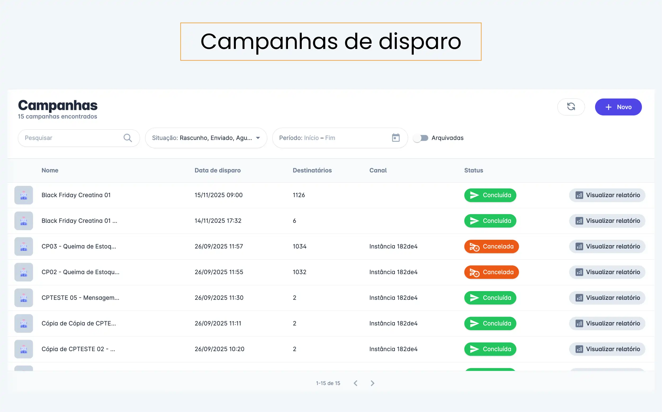Click the Cancelada status badge of CP03
The height and width of the screenshot is (412, 662).
pyautogui.click(x=491, y=246)
